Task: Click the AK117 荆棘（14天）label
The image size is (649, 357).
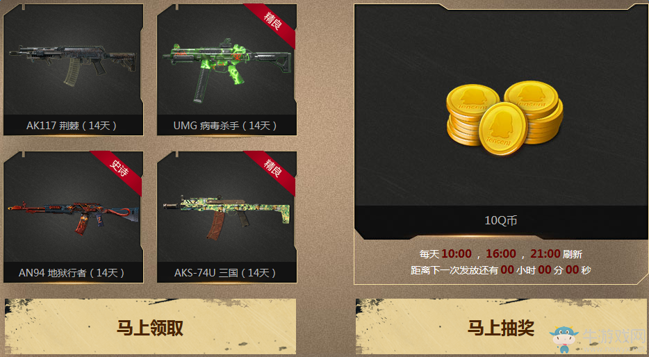Action: point(72,125)
